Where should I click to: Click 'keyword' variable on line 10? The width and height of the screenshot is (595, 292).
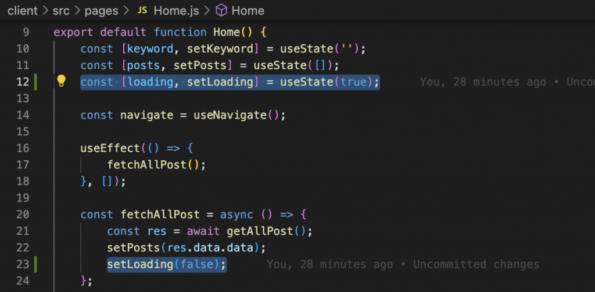click(150, 49)
